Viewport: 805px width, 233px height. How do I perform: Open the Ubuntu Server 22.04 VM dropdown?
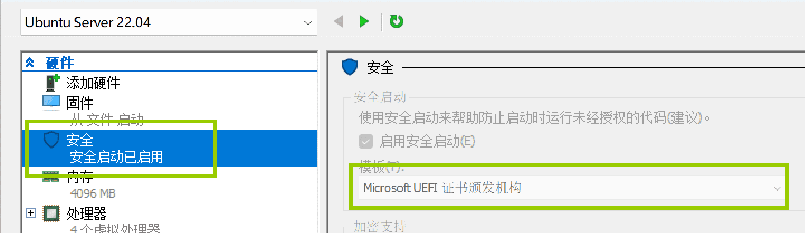(169, 23)
